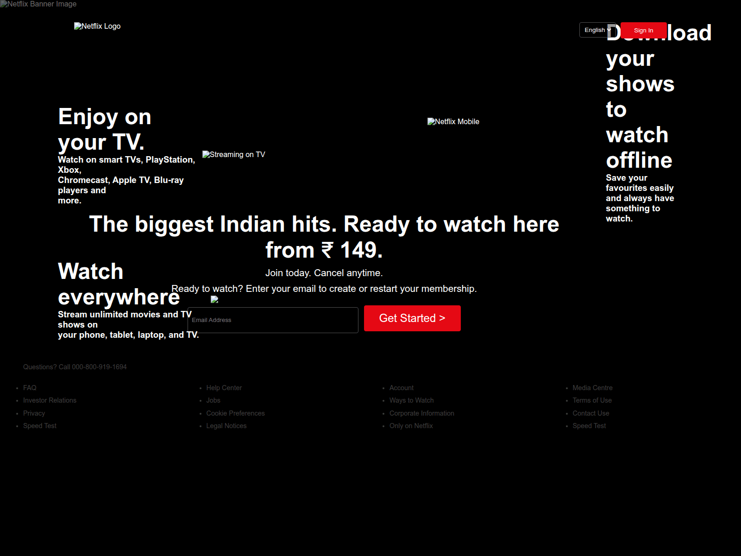
Task: Click the Streaming on TV image
Action: [x=234, y=155]
